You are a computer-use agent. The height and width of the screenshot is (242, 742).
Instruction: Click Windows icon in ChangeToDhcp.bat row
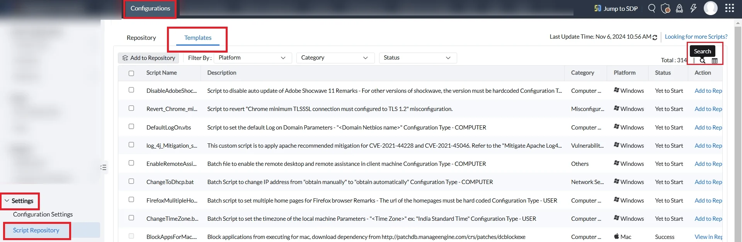click(x=616, y=181)
